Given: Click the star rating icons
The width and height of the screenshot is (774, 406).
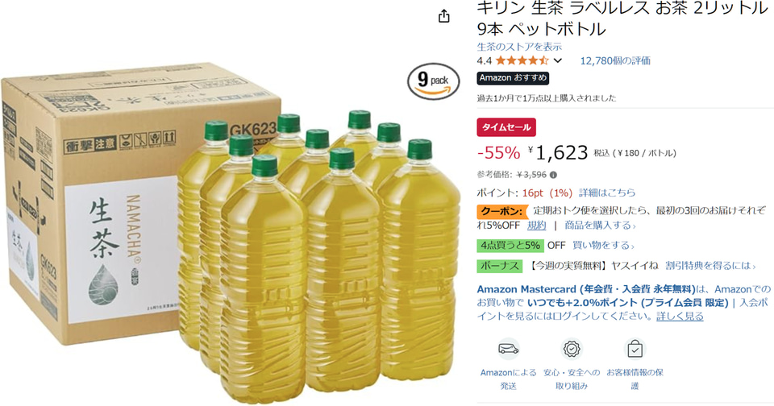Looking at the screenshot, I should 522,60.
